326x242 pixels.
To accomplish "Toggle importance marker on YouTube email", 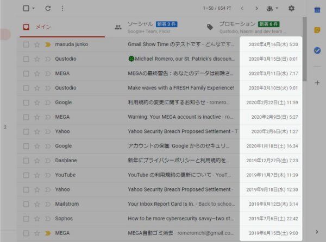I will click(x=48, y=175).
